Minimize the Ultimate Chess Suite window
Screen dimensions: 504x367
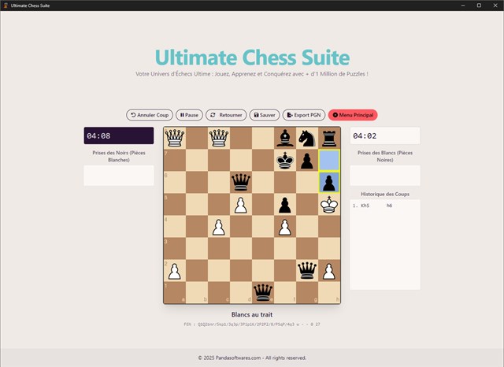pos(463,6)
